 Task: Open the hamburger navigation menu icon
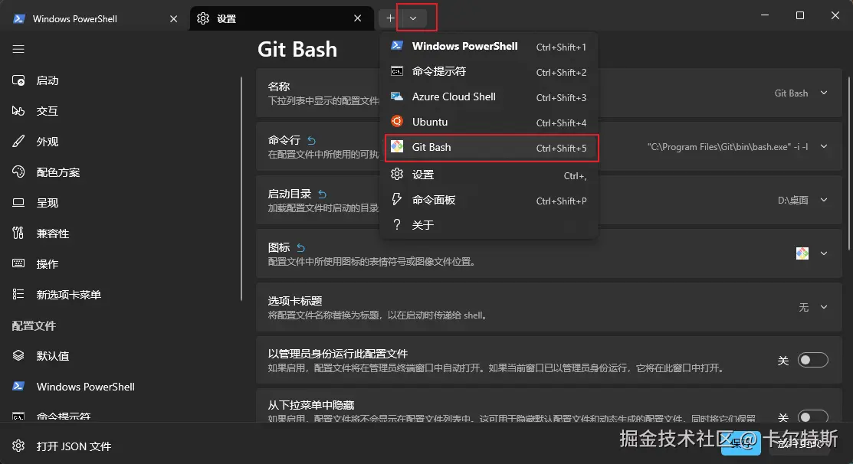18,48
